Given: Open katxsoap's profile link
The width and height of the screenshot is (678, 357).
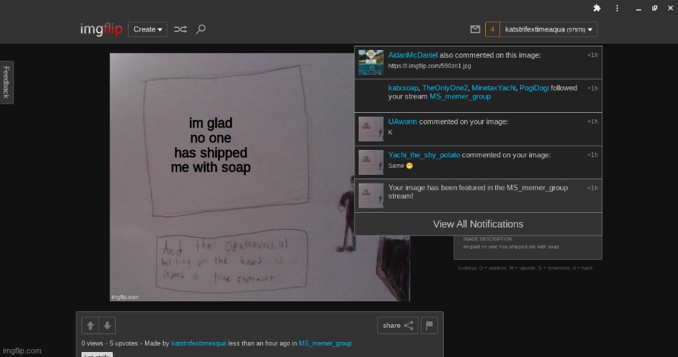Looking at the screenshot, I should (403, 88).
